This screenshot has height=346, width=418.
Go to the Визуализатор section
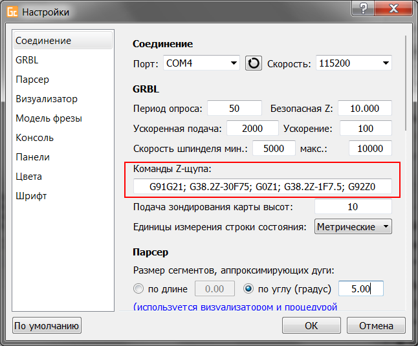(x=47, y=99)
